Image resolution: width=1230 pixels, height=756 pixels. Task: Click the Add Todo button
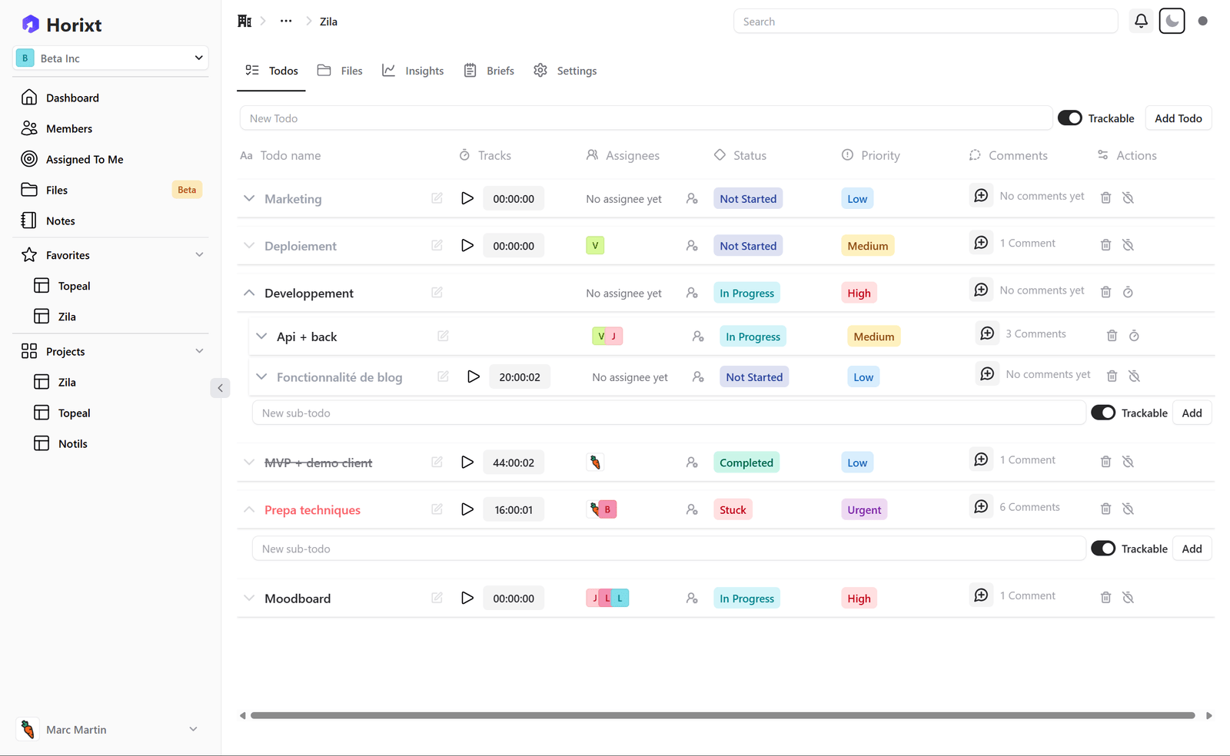[x=1178, y=118]
